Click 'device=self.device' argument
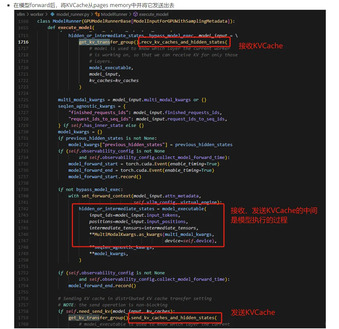Screen dimensions: 339x329 (x=188, y=241)
